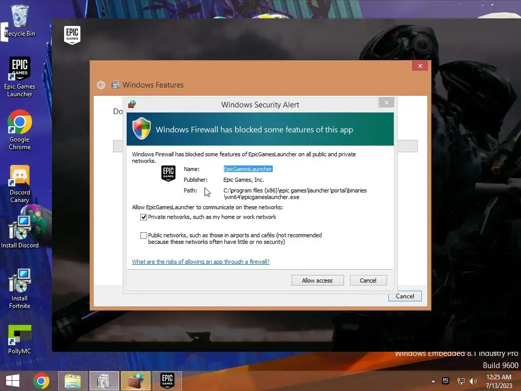Image resolution: width=521 pixels, height=391 pixels.
Task: Click the Windows Start button
Action: [x=13, y=381]
